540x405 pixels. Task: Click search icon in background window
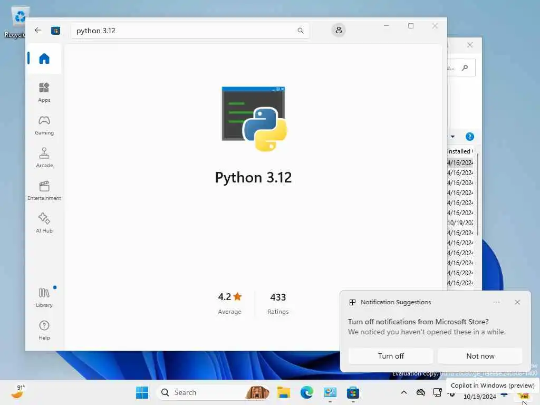click(x=465, y=67)
